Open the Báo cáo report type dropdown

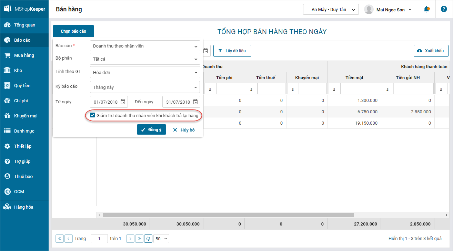tap(145, 46)
